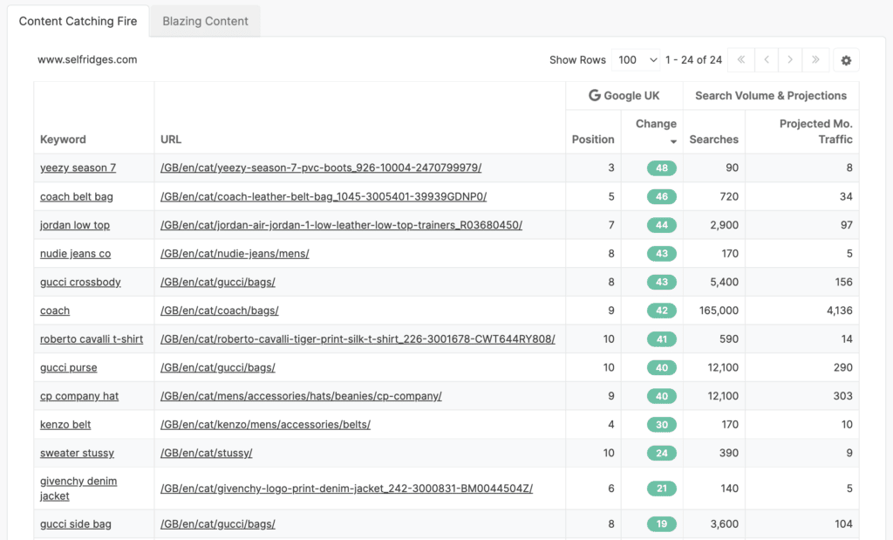Click searches value 165,000 in coach row

pyautogui.click(x=719, y=311)
